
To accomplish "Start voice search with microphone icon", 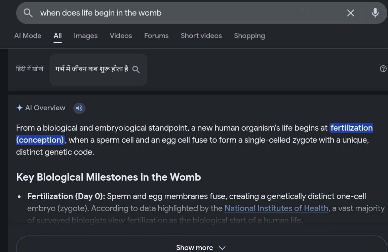I will pos(375,13).
